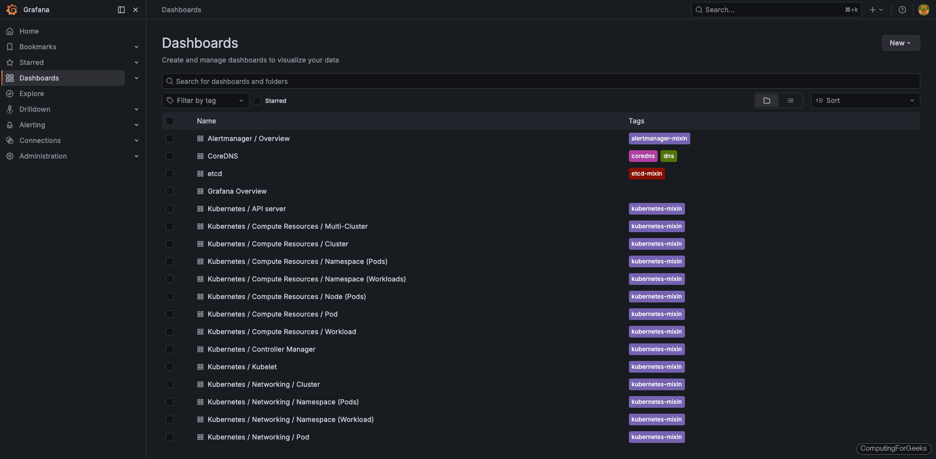Open the Filter by tag dropdown

tap(205, 100)
